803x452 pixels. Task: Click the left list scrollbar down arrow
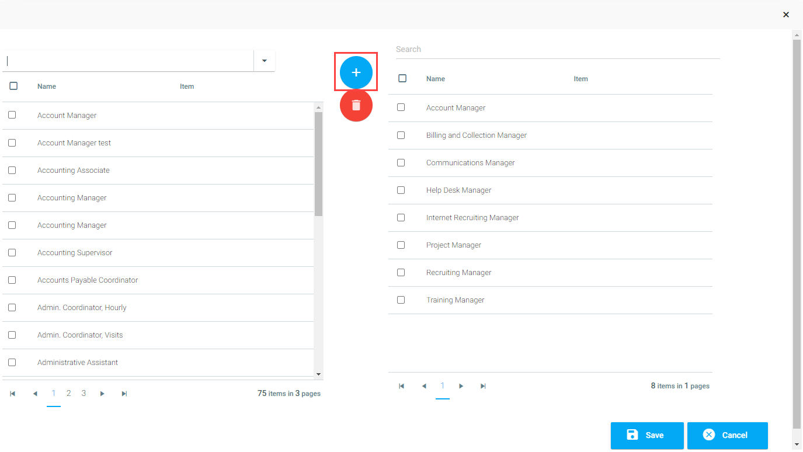(x=318, y=374)
